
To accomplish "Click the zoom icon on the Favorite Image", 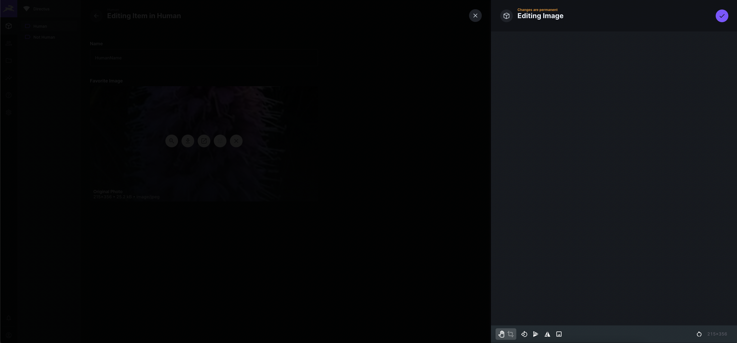I will [x=172, y=141].
